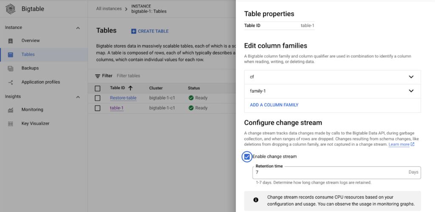Screen dimensions: 435x212
Task: Click the Key Visualizer icon
Action: (11, 123)
